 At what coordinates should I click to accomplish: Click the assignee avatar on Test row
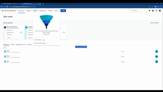click(157, 62)
